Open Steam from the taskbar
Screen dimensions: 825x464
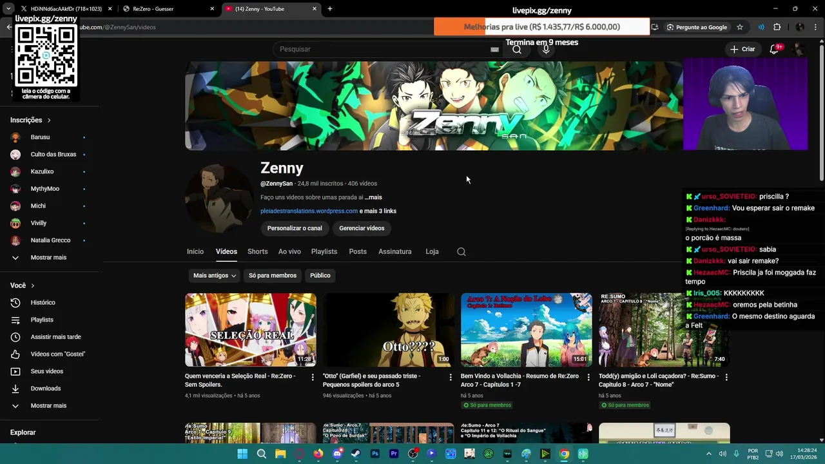(356, 454)
